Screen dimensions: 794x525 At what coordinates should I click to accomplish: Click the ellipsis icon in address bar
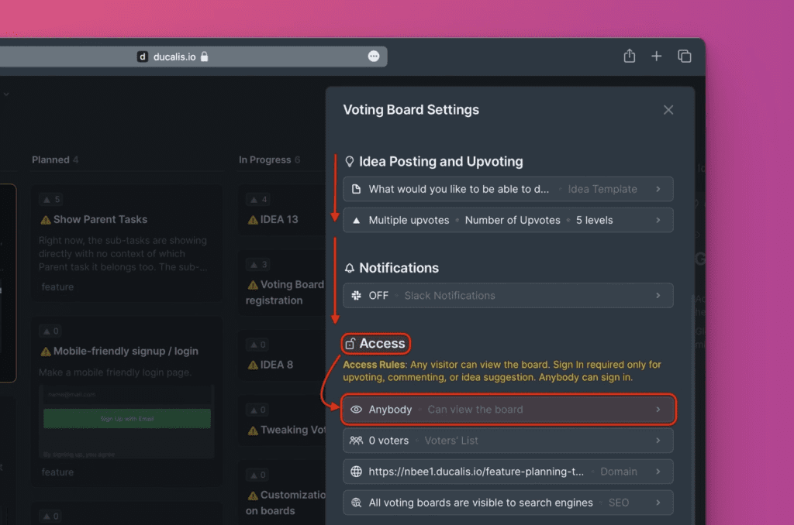tap(374, 57)
